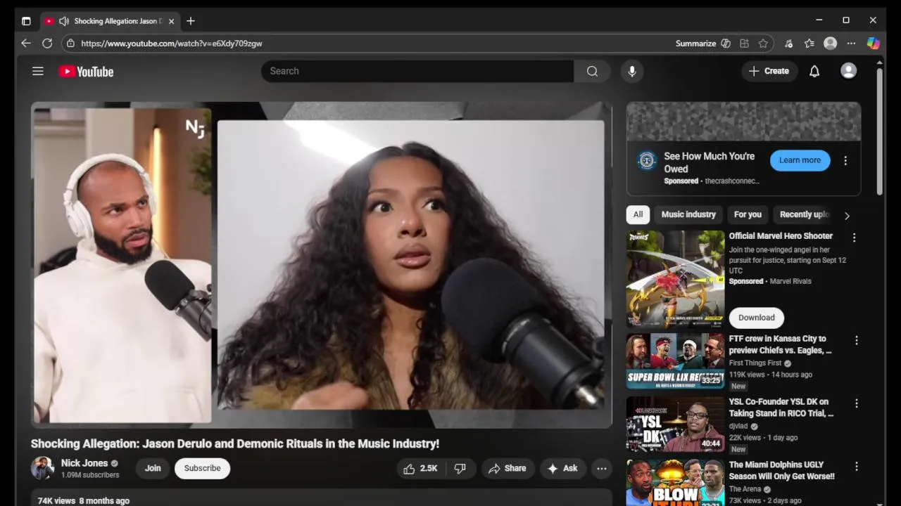
Task: Open the browser profile icon
Action: click(831, 43)
